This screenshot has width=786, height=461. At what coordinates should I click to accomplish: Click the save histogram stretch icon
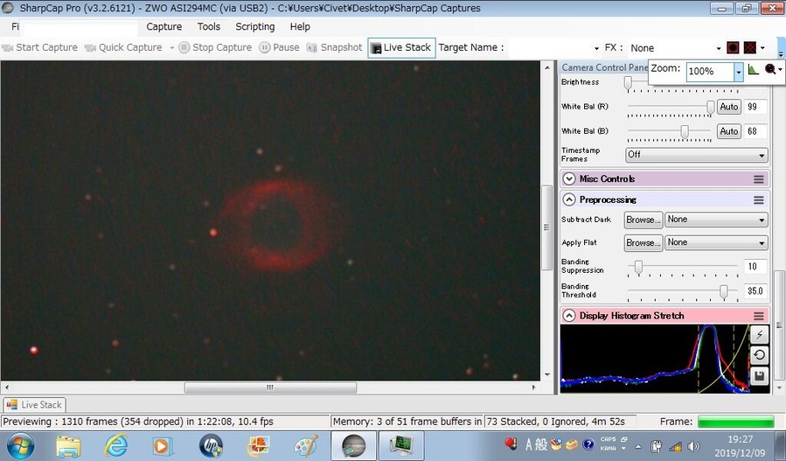point(759,376)
